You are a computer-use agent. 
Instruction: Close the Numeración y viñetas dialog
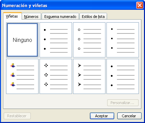pyautogui.click(x=140, y=5)
